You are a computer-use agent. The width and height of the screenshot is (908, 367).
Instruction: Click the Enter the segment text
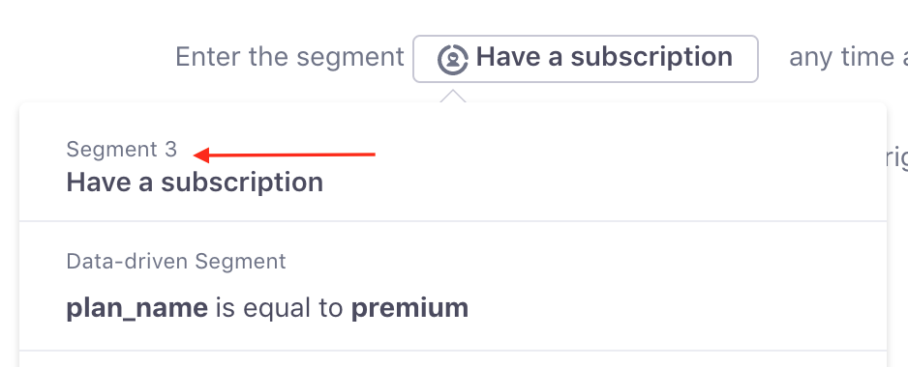(289, 57)
